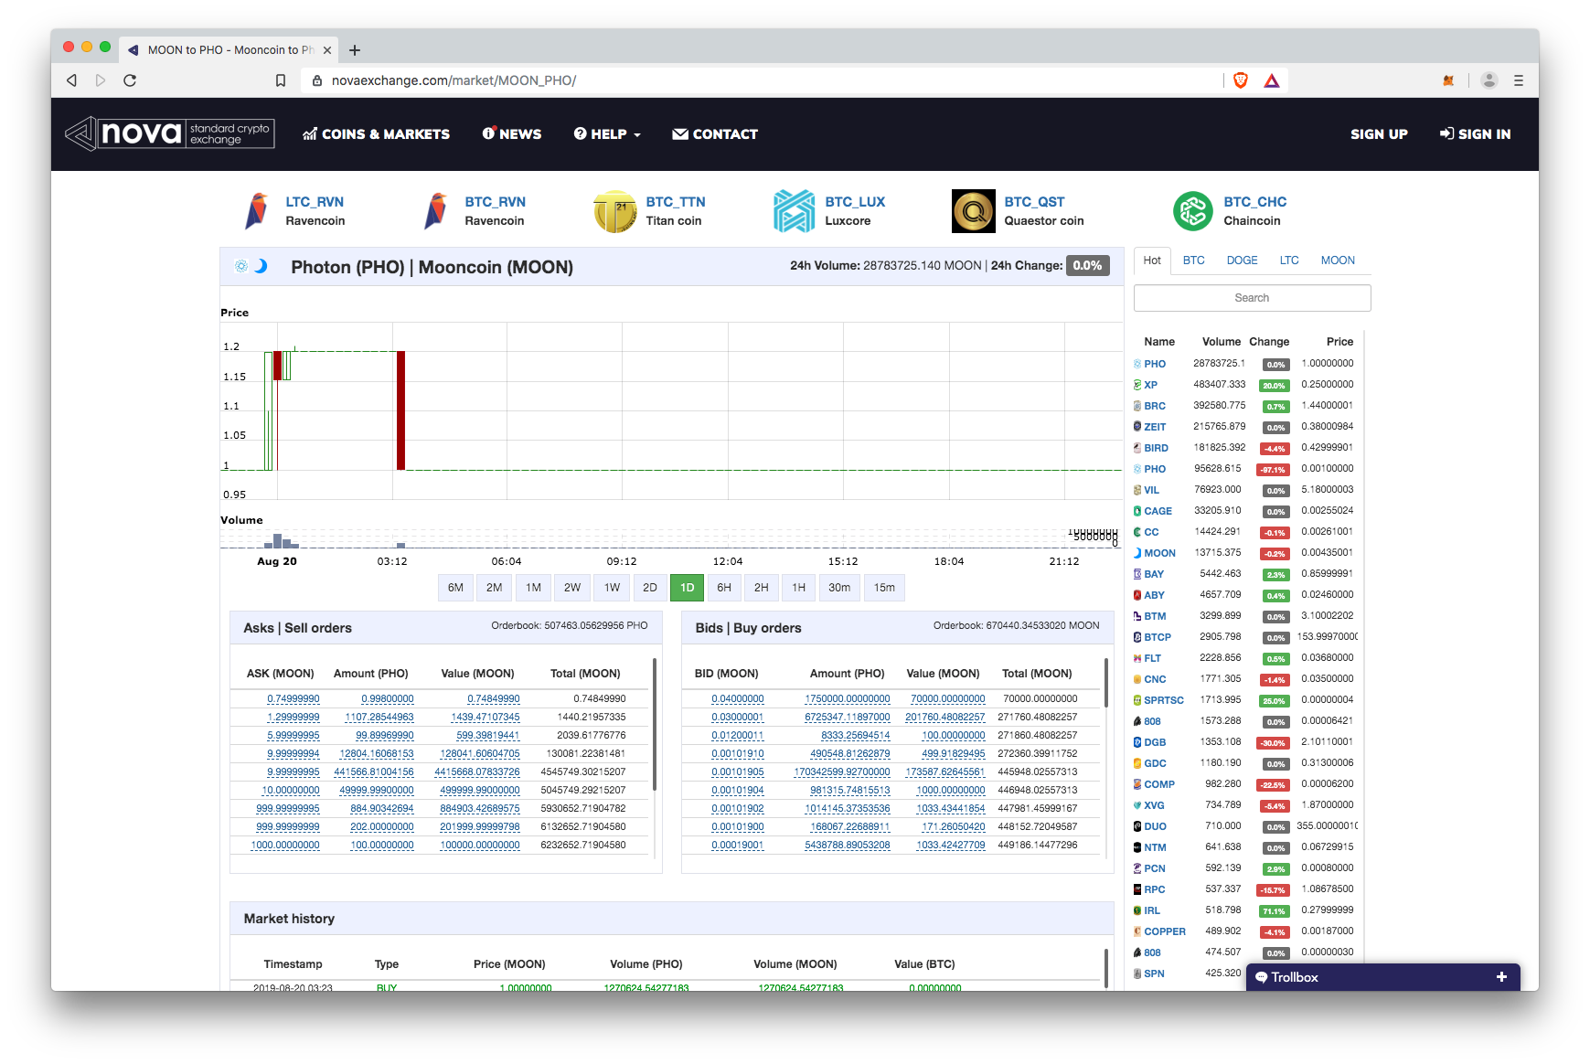1590x1064 pixels.
Task: Click the BTC_RVN Ravencoin icon
Action: [436, 211]
